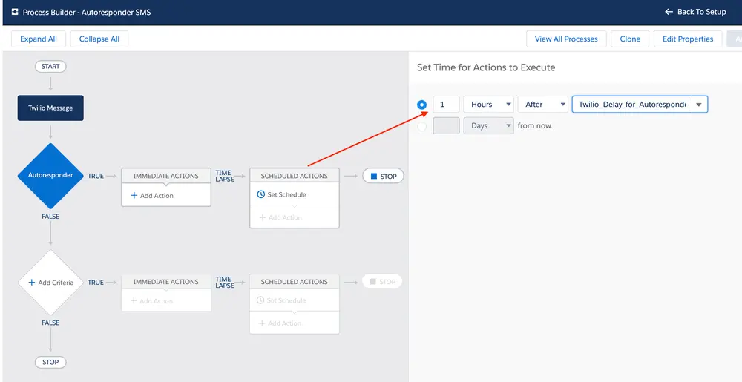Click the TRUE label beside Autoresponder
Image resolution: width=742 pixels, height=382 pixels.
96,176
